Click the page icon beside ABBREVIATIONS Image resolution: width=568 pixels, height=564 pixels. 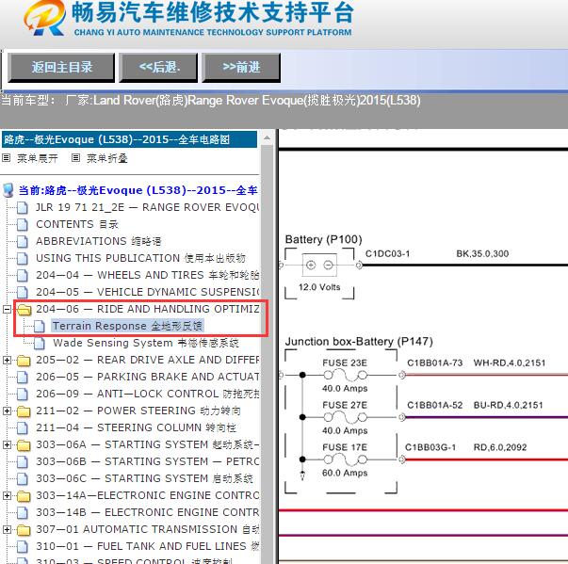tap(23, 241)
